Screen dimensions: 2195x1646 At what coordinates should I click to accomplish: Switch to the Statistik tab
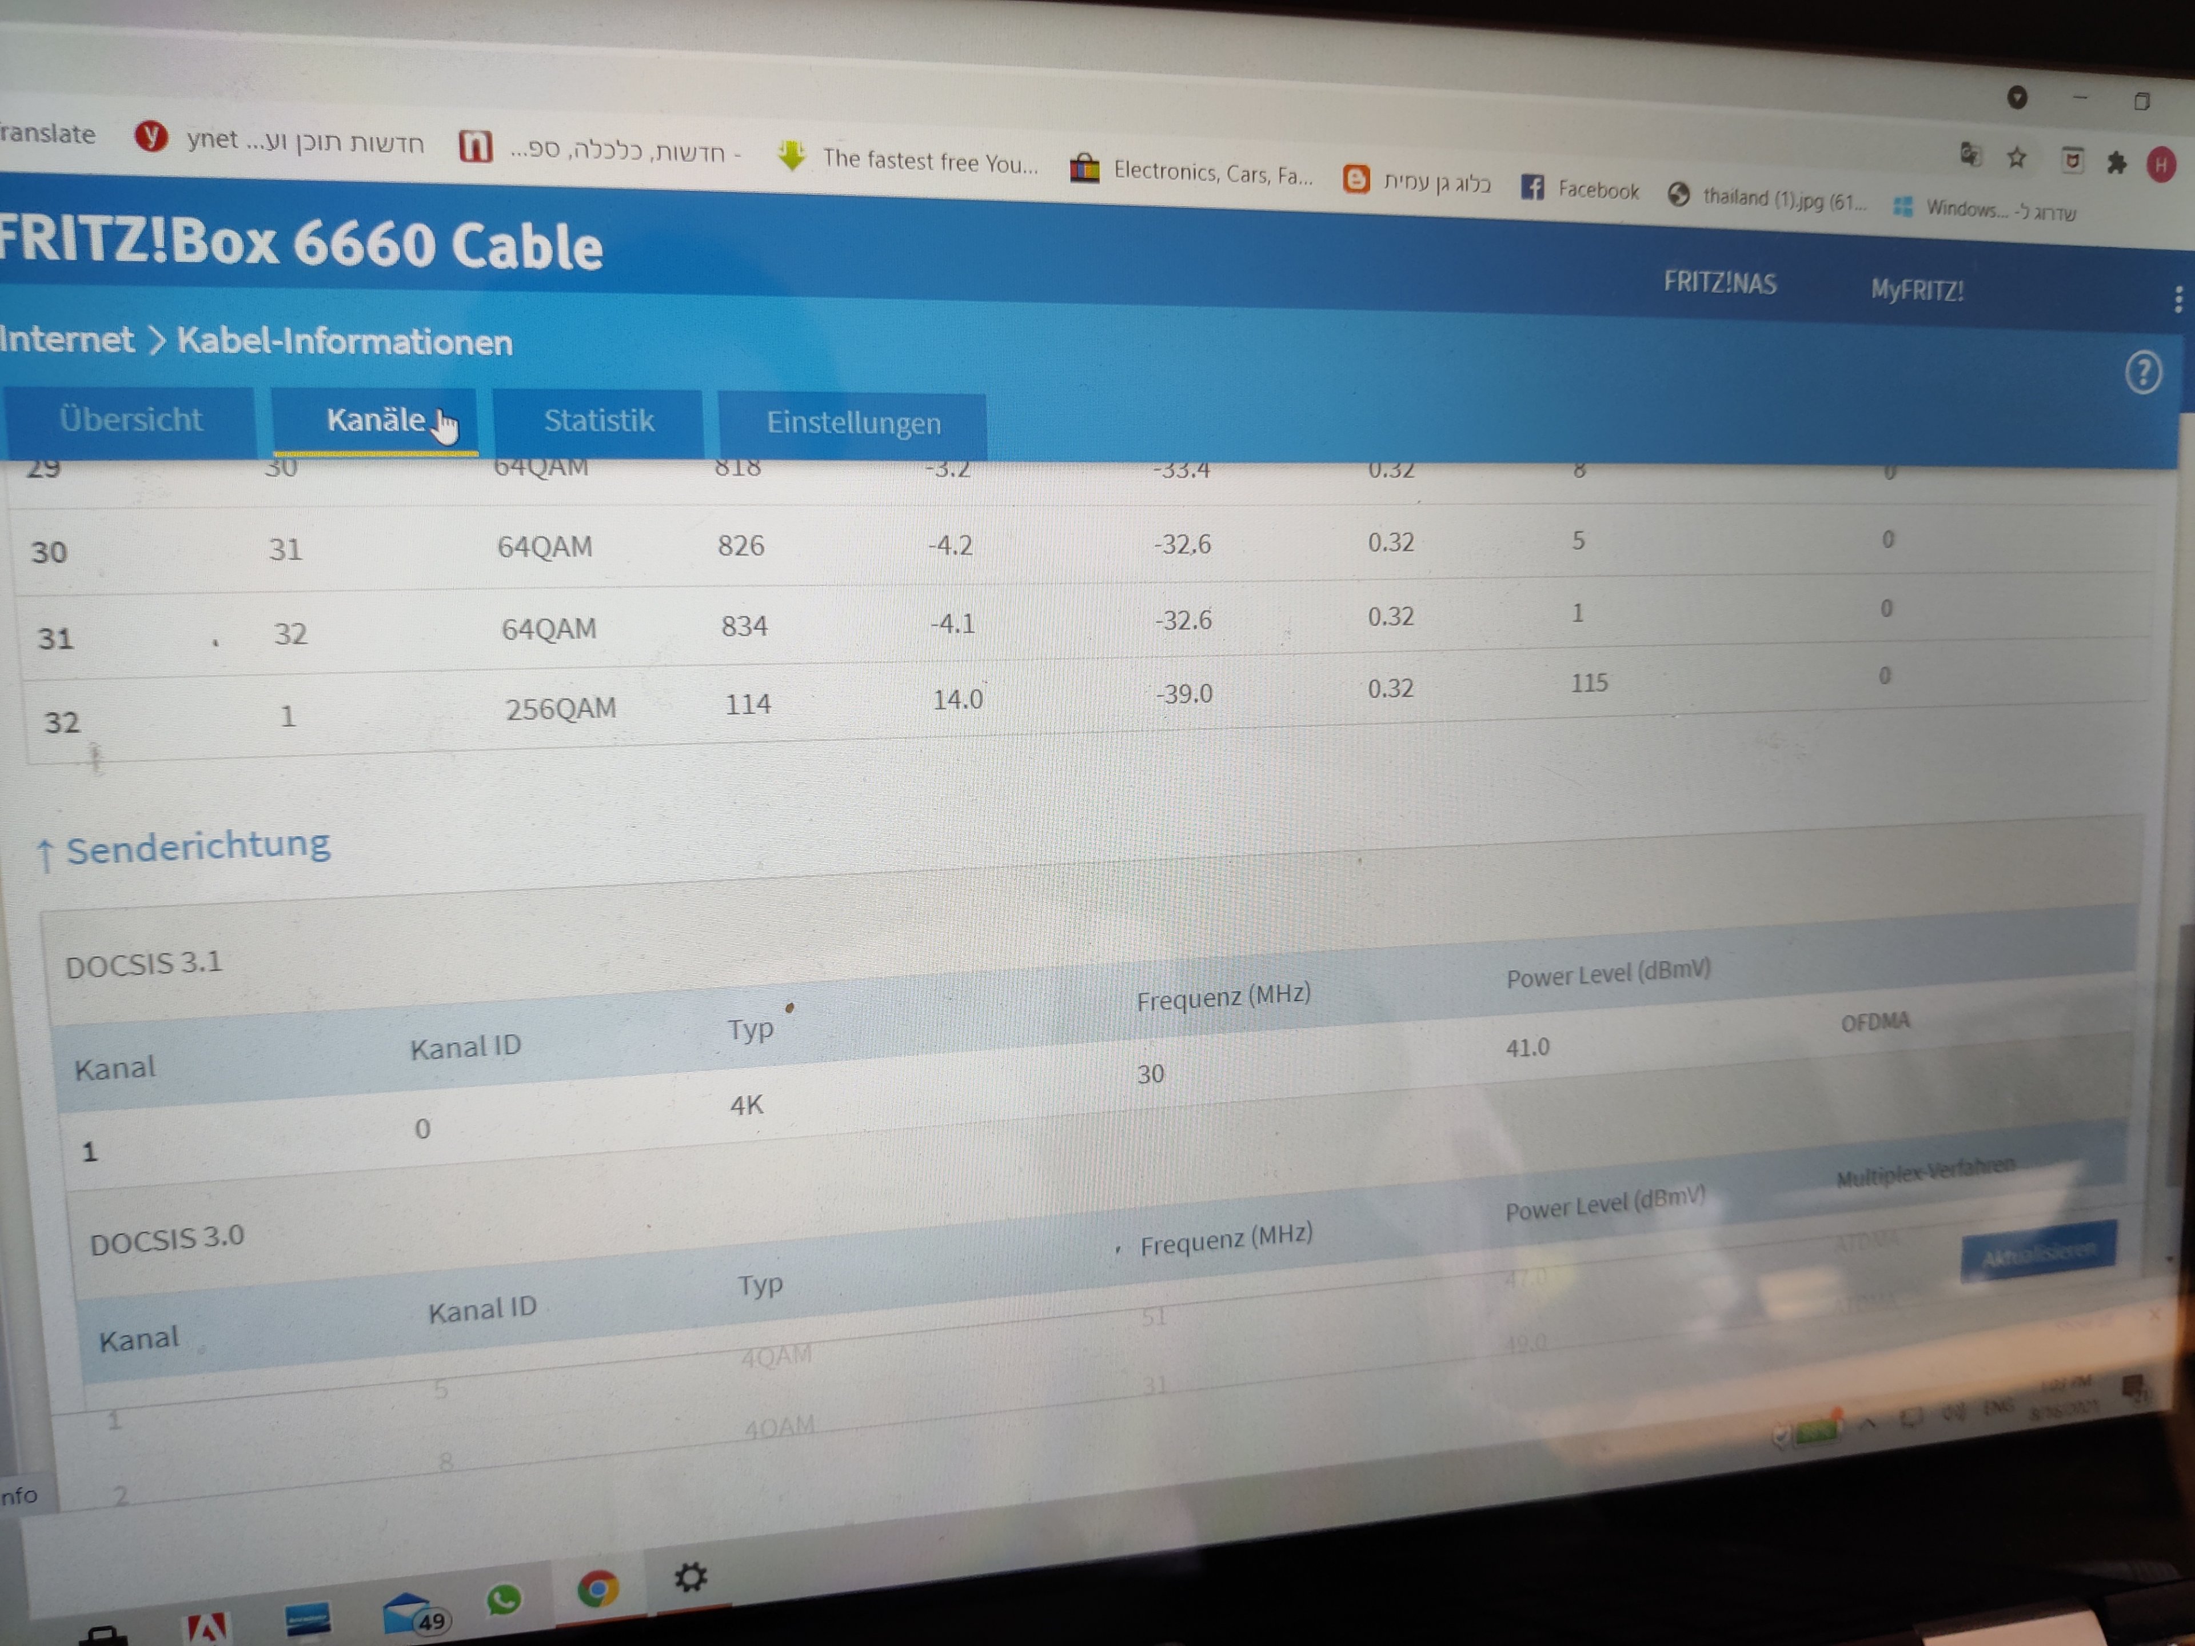pos(598,422)
